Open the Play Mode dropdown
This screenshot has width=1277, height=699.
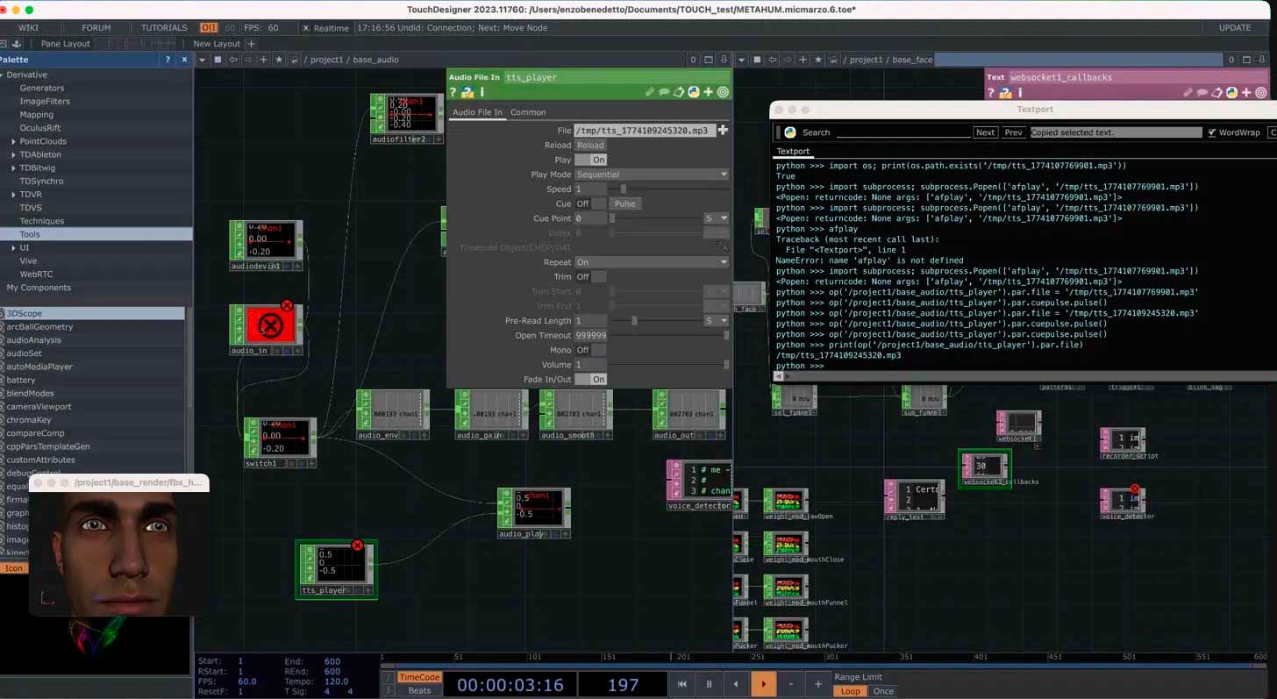tap(652, 175)
